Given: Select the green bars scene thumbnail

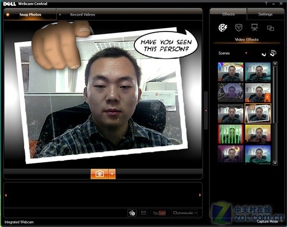Looking at the screenshot, I should tap(231, 134).
